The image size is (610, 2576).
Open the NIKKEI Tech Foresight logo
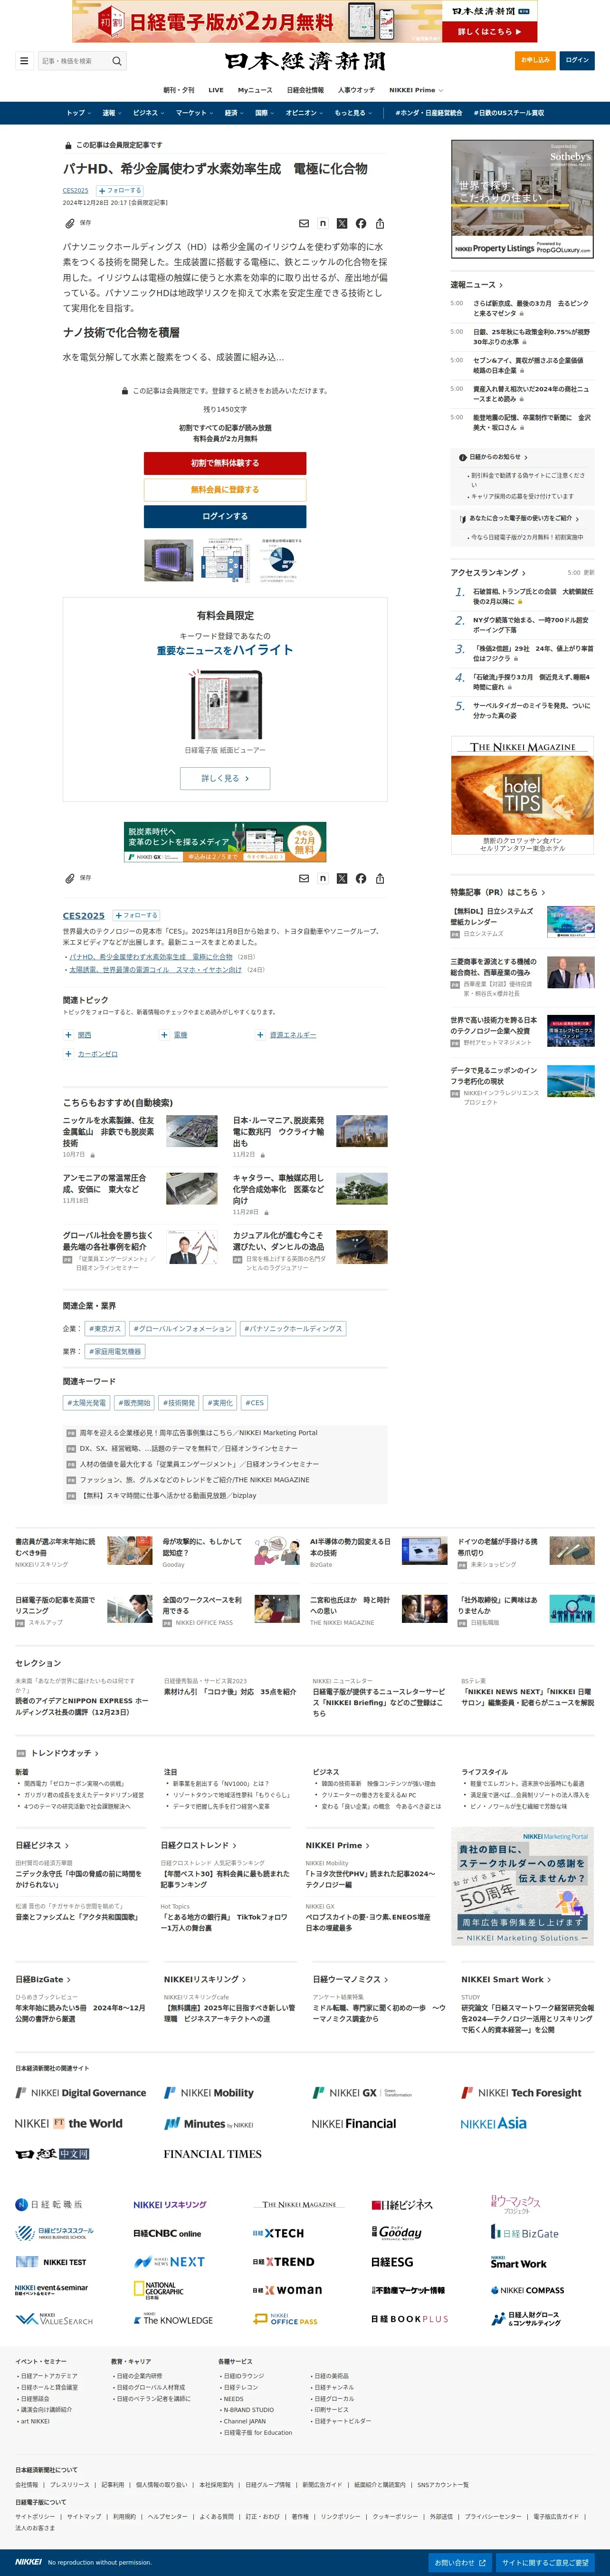pos(521,2092)
